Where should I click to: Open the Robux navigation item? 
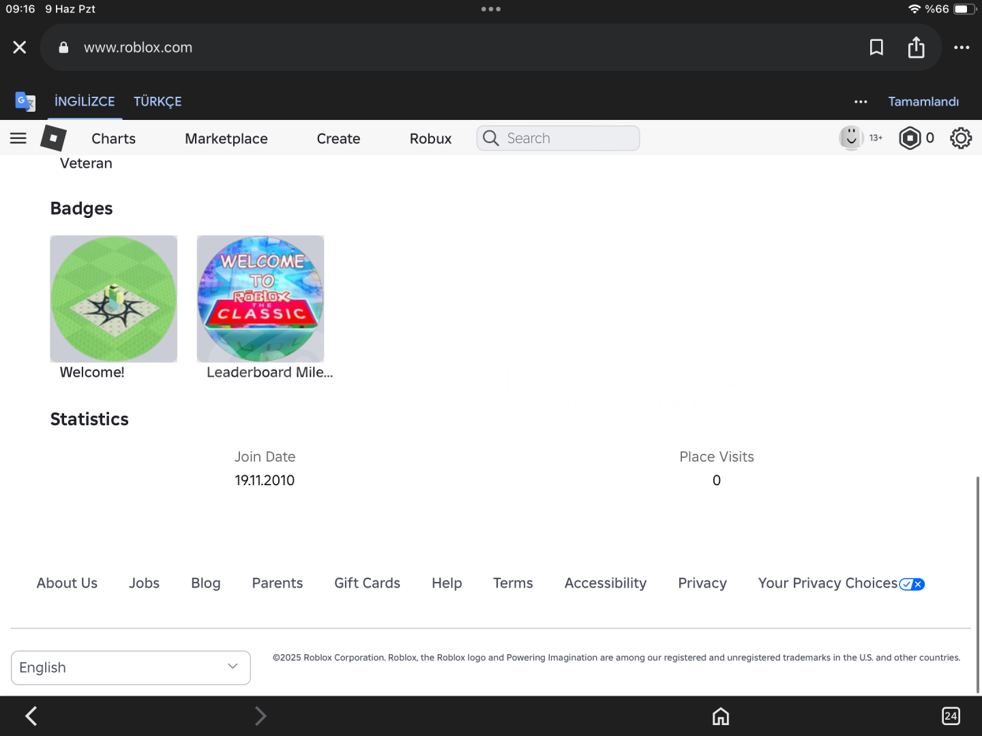tap(430, 138)
